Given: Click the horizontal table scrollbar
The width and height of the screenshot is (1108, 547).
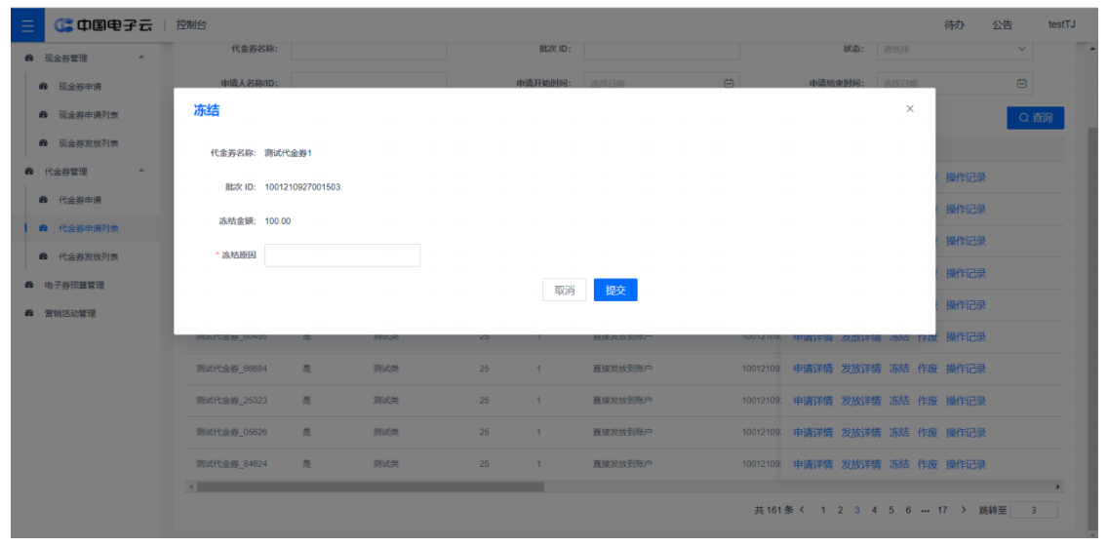Looking at the screenshot, I should (x=370, y=486).
